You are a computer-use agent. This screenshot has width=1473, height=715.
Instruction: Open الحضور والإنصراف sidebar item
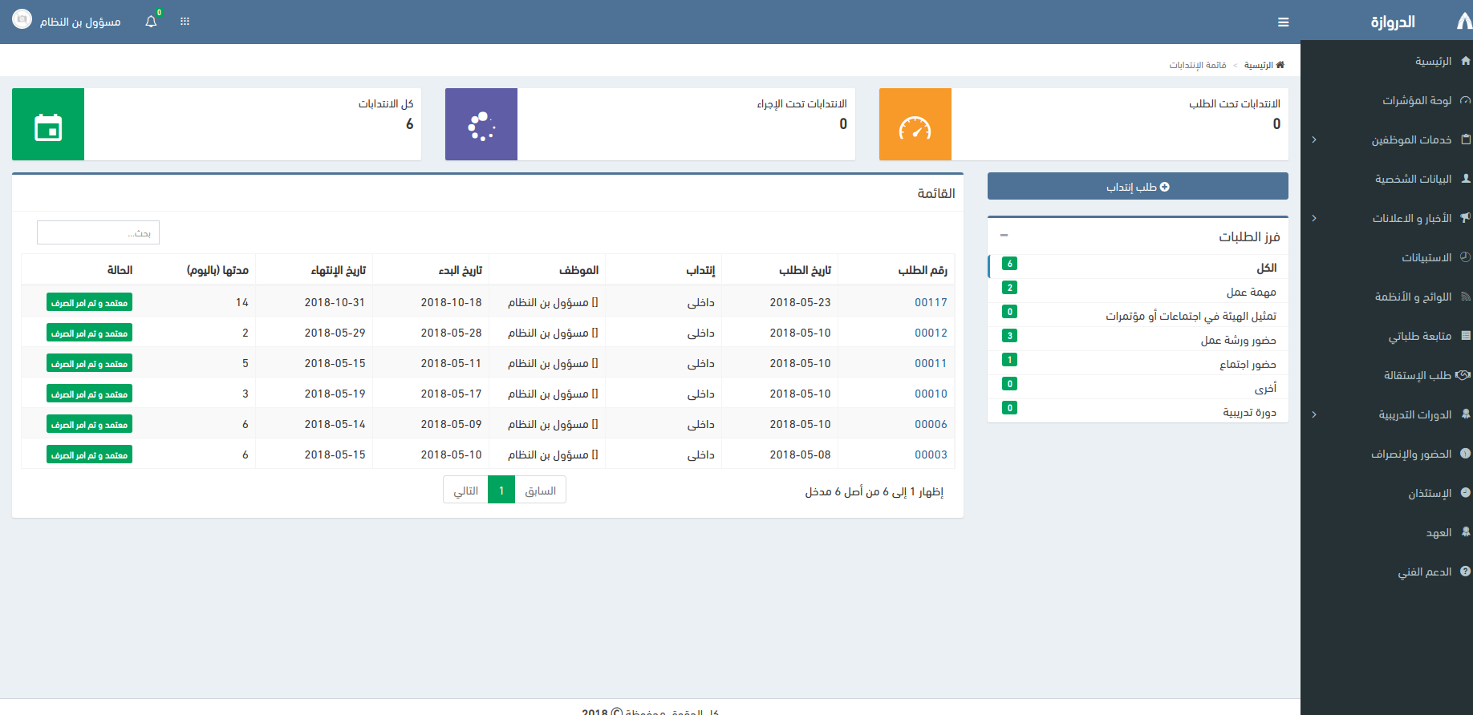pyautogui.click(x=1410, y=454)
